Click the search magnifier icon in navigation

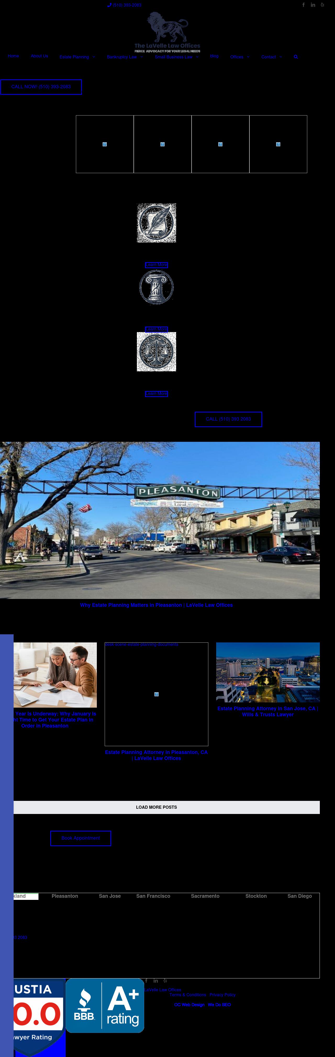(296, 57)
